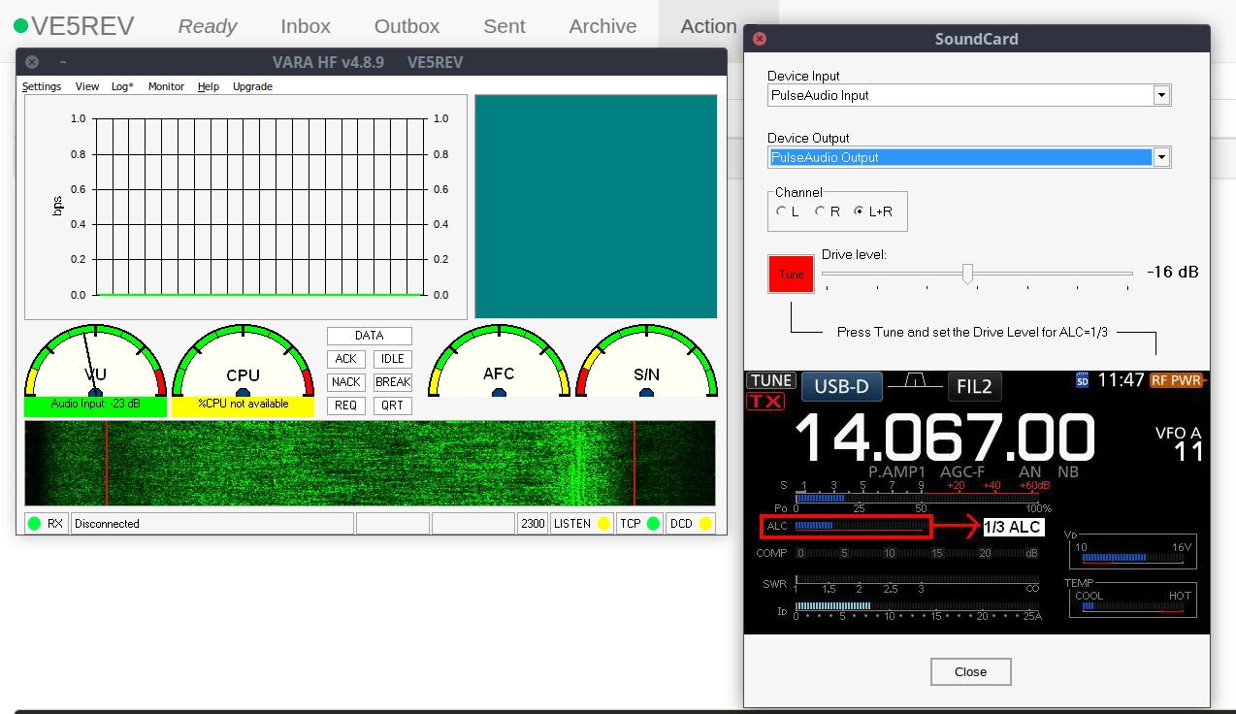Screen dimensions: 1236x714
Task: Click the yellow LISTEN indicator light
Action: pyautogui.click(x=603, y=524)
